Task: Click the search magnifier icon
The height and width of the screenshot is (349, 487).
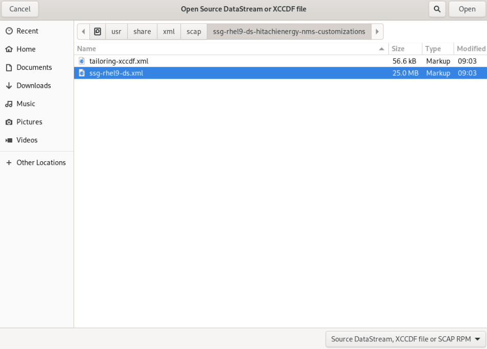Action: pos(437,9)
